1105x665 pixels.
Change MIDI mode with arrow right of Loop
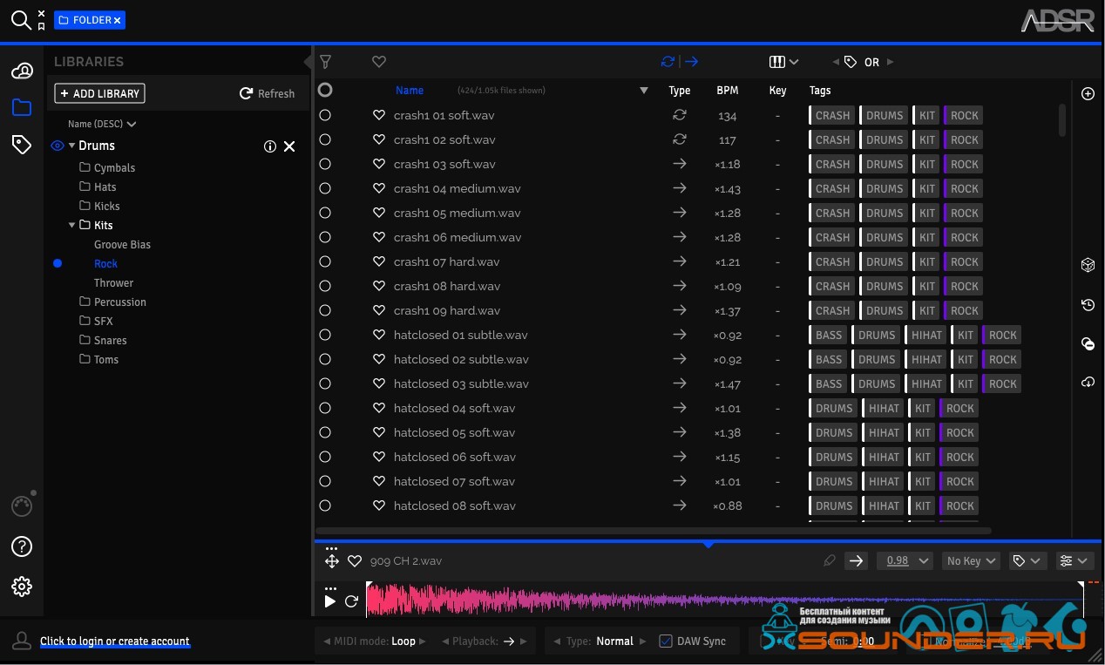pos(423,641)
